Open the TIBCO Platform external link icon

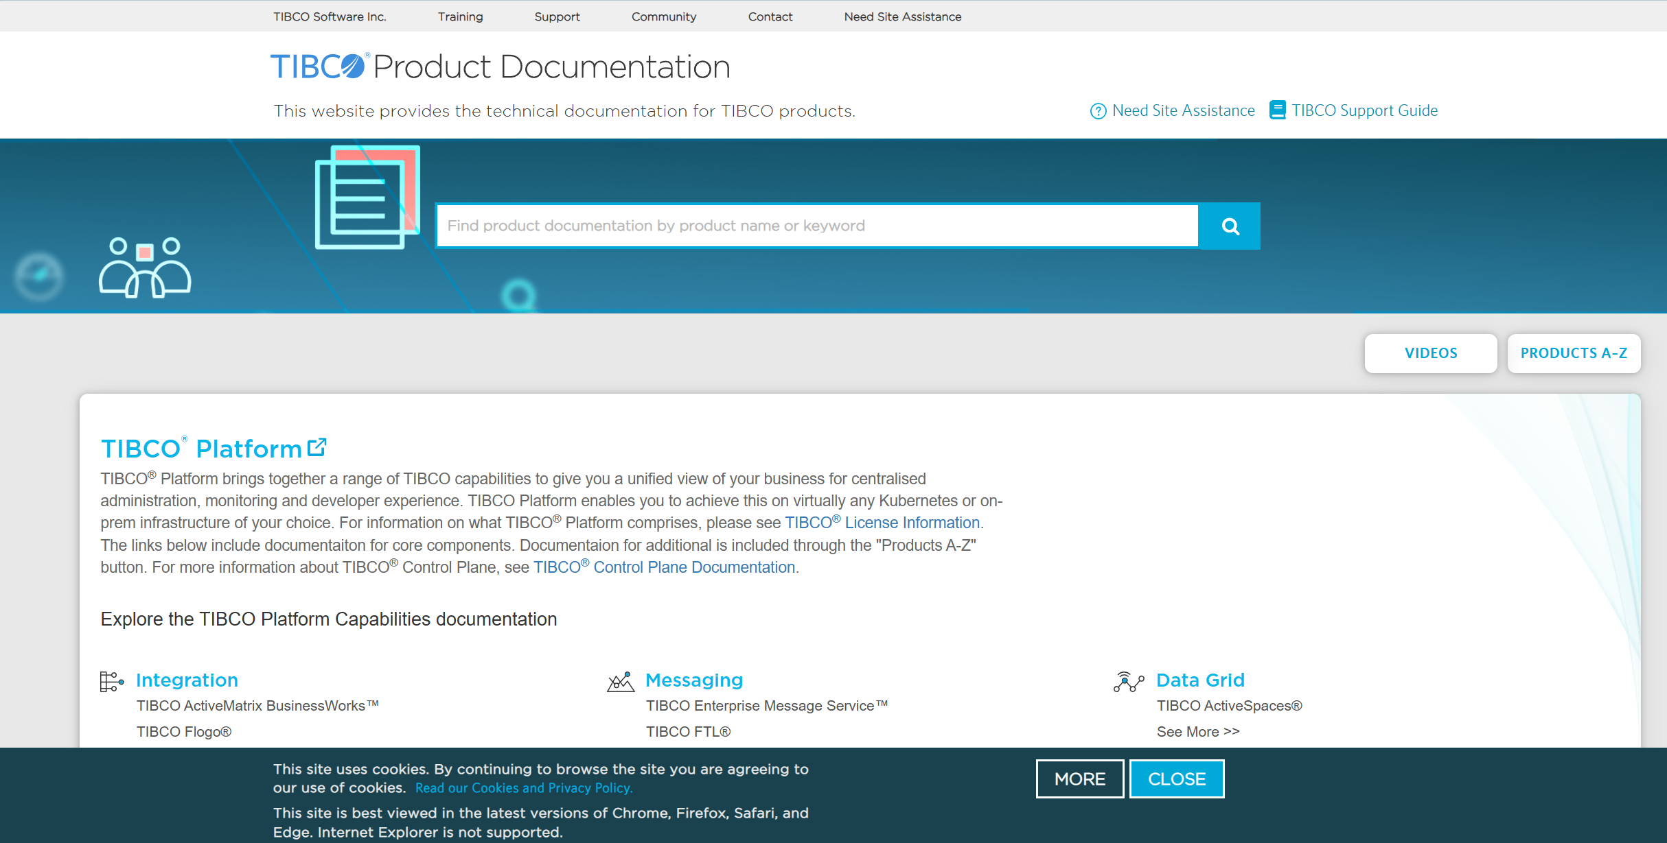click(x=317, y=447)
